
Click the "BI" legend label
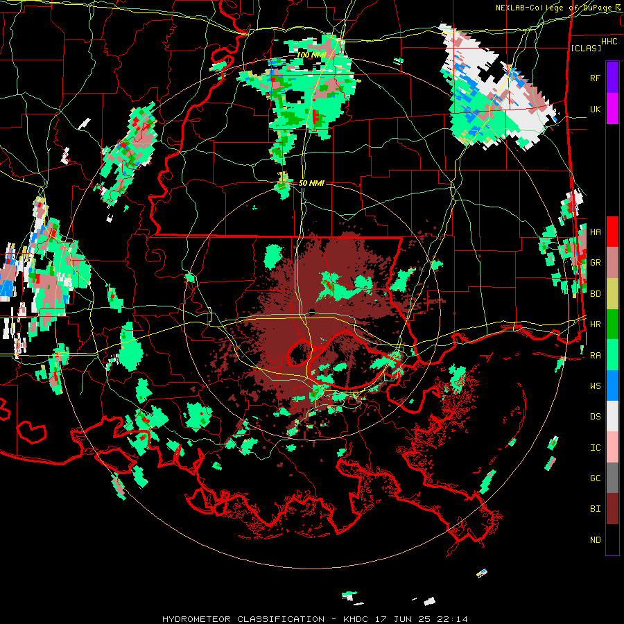coord(596,509)
